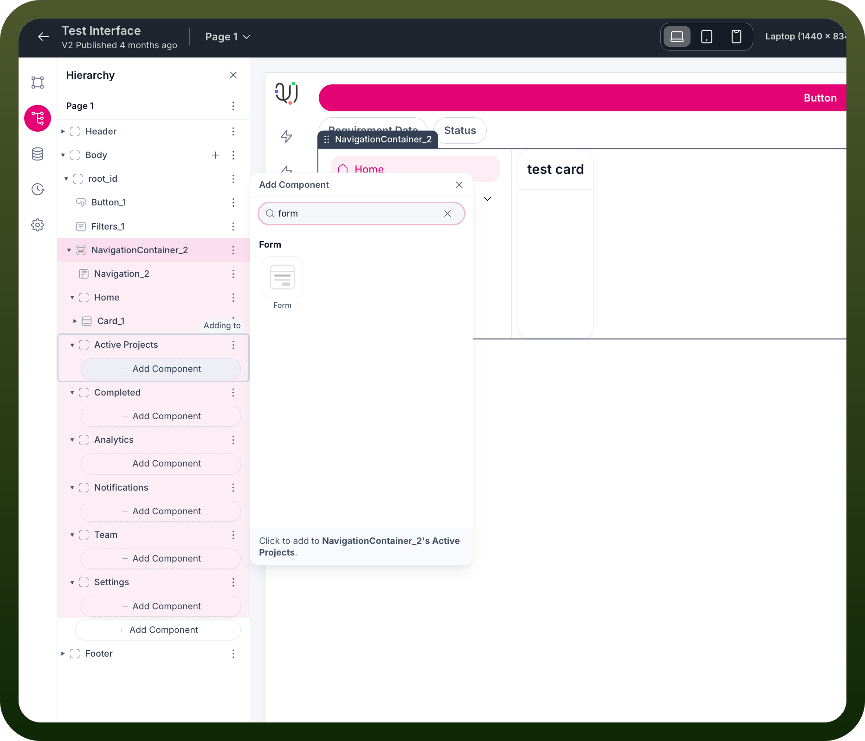865x741 pixels.
Task: Add the Form component thumbnail
Action: pyautogui.click(x=282, y=277)
